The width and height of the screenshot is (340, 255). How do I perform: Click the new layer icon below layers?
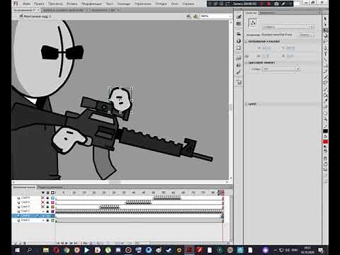click(15, 243)
